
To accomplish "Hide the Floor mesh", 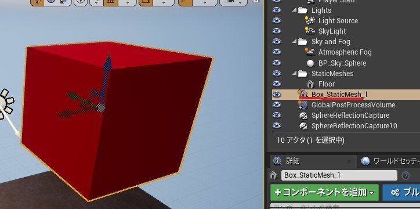I will 277,84.
